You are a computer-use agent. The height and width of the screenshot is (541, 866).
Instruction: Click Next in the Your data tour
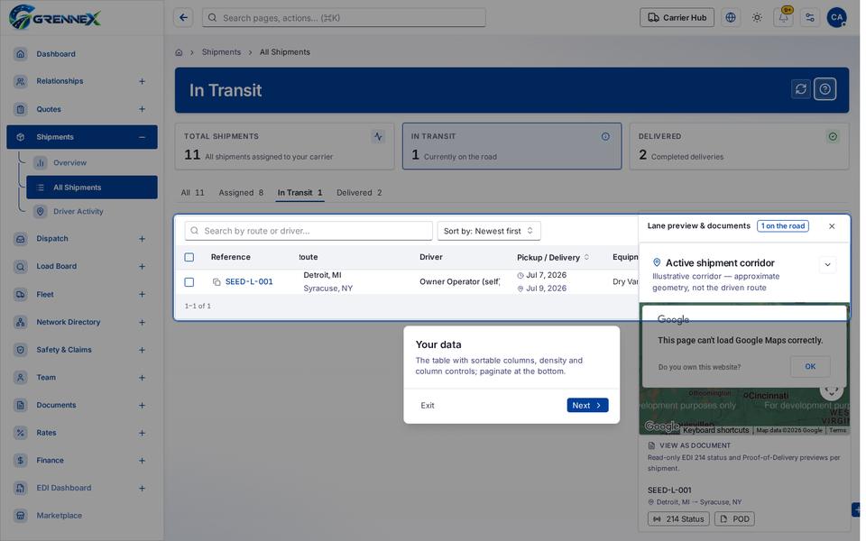[x=587, y=405]
